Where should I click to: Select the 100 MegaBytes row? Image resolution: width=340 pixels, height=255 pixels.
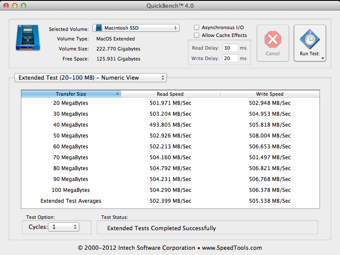pos(170,190)
